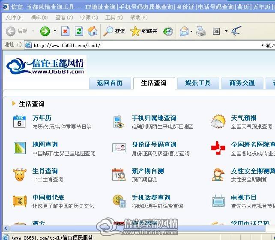Open the 中国朝代表 link
The height and width of the screenshot is (240, 275).
(48, 198)
